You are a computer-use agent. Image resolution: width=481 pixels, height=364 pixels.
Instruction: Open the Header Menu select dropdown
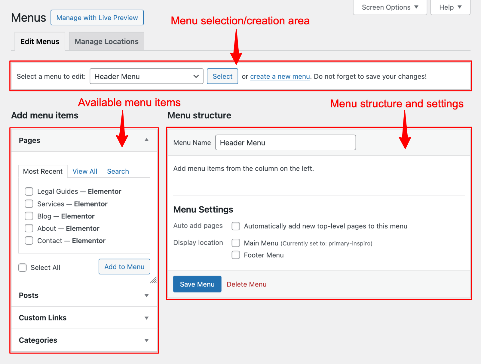click(146, 76)
